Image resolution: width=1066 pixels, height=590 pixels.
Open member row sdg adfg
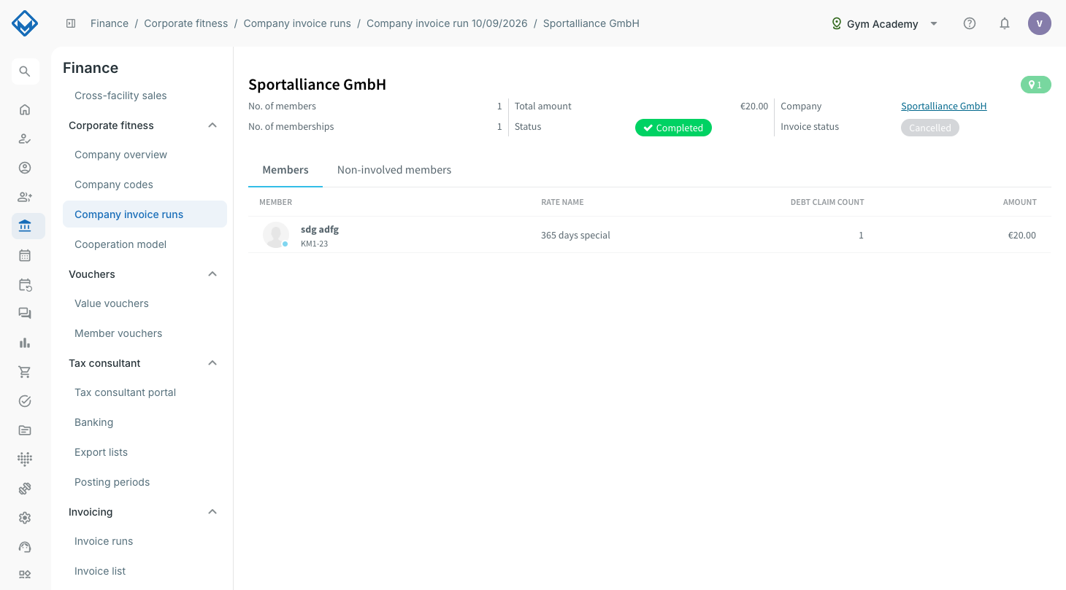pyautogui.click(x=650, y=235)
